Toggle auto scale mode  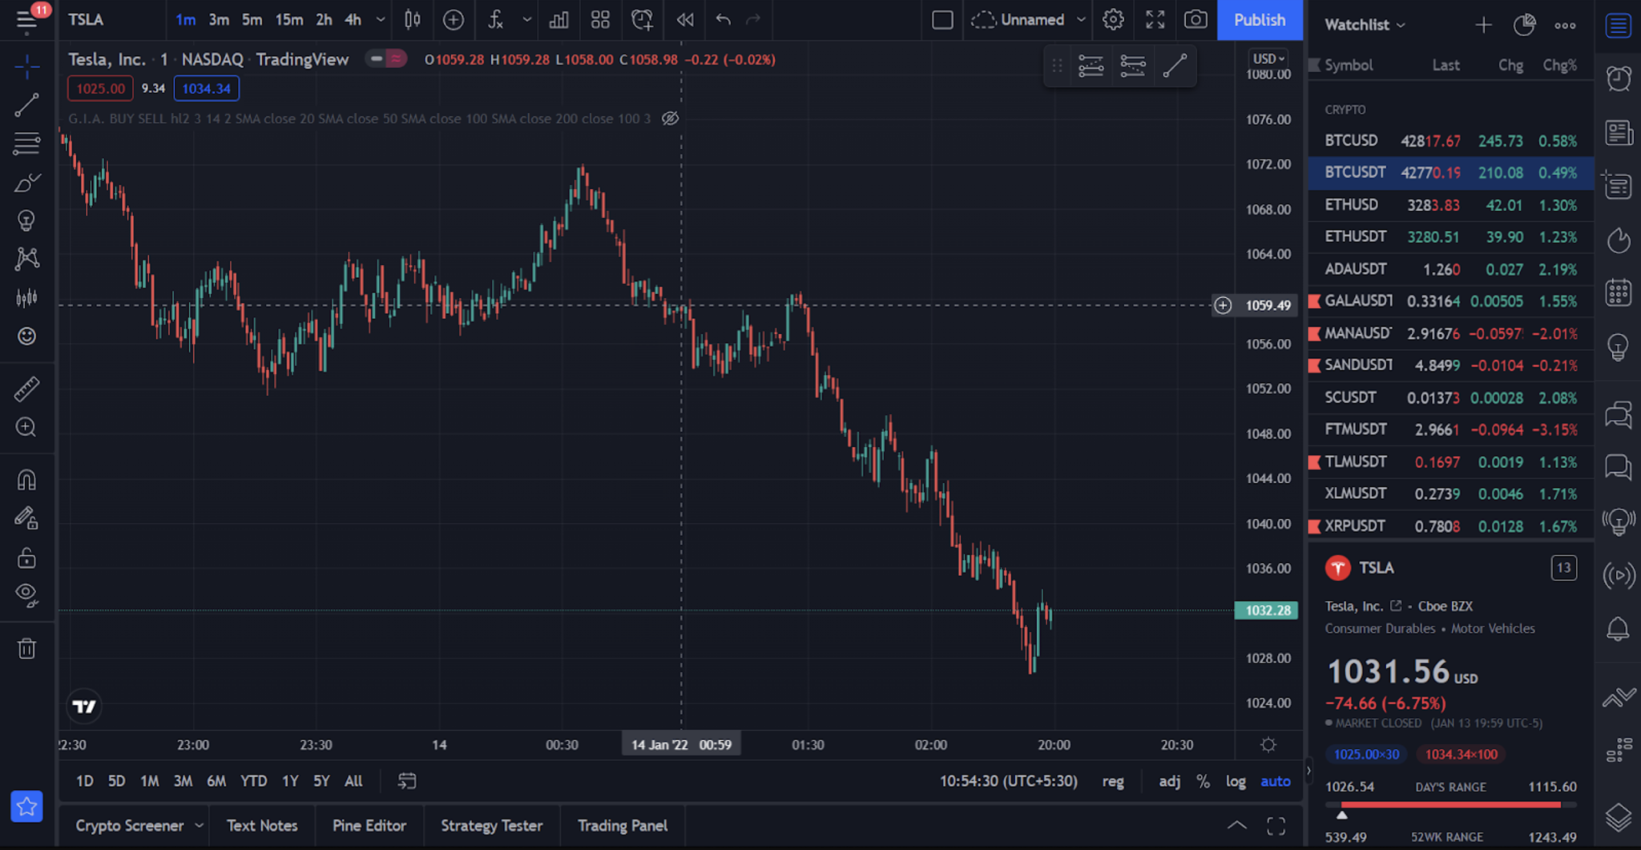(x=1276, y=781)
